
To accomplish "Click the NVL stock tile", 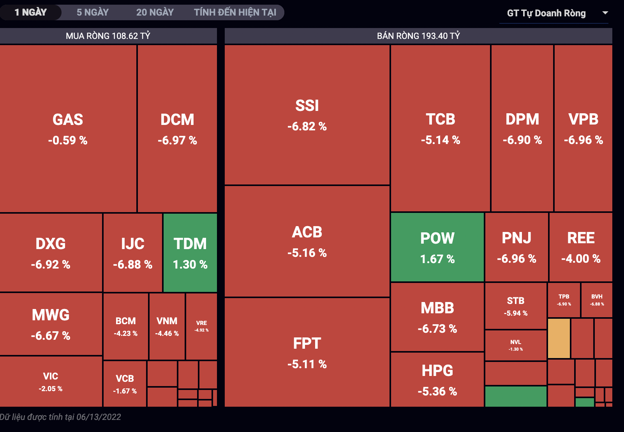I will [516, 345].
